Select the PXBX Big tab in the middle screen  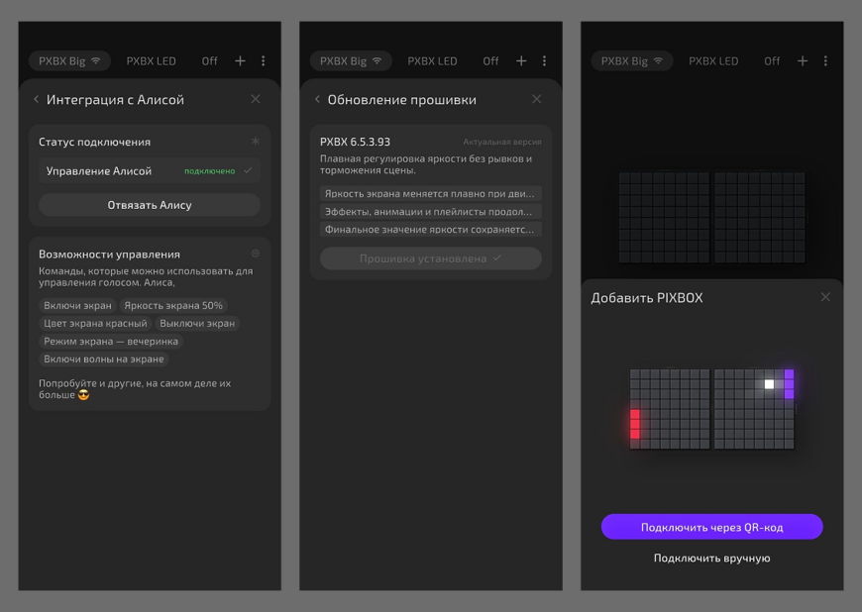click(351, 61)
